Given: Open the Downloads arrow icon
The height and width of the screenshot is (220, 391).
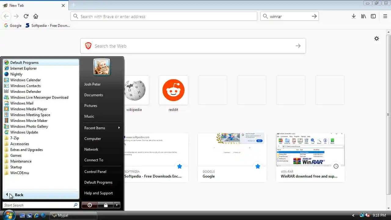Looking at the screenshot, I should [354, 16].
